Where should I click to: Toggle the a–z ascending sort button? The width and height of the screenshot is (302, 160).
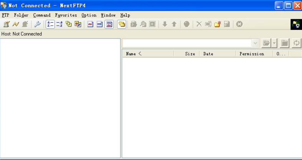pos(50,24)
